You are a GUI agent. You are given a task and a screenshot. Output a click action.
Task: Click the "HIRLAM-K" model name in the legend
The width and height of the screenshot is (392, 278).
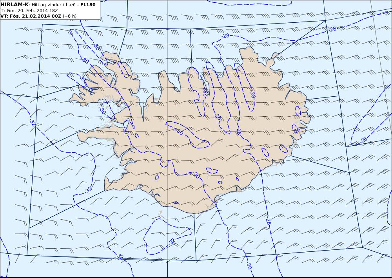[15, 5]
